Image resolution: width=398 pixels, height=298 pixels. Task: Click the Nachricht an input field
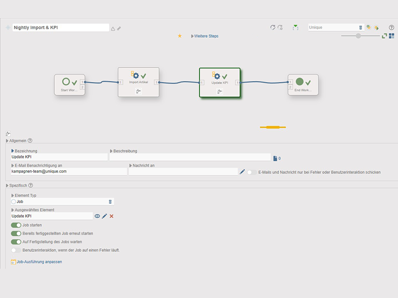click(183, 172)
